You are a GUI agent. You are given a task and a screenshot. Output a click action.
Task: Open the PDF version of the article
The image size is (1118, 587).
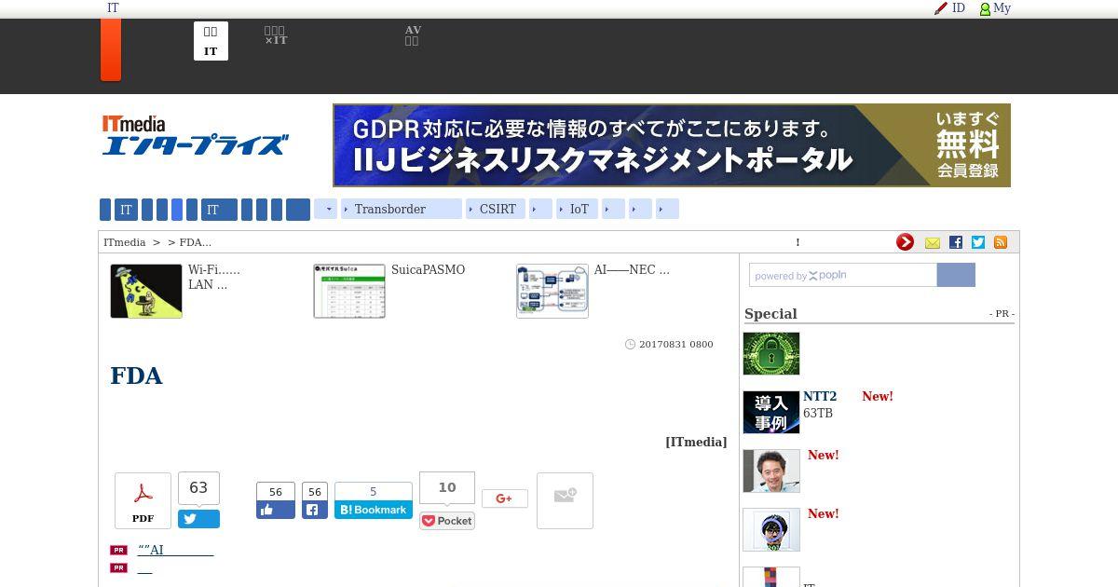(x=143, y=500)
